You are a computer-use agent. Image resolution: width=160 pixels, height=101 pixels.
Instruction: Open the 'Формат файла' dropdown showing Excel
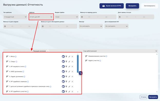coord(67,17)
